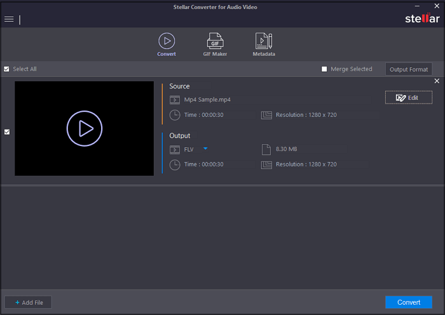Click the source resolution icon
The height and width of the screenshot is (315, 445).
tap(266, 115)
